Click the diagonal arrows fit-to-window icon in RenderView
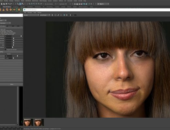This screenshot has height=130, width=170. (x=58, y=15)
